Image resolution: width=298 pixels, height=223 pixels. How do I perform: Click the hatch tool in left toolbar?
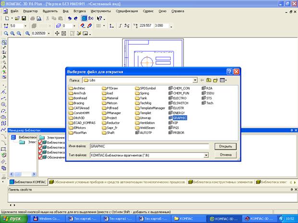point(3,162)
